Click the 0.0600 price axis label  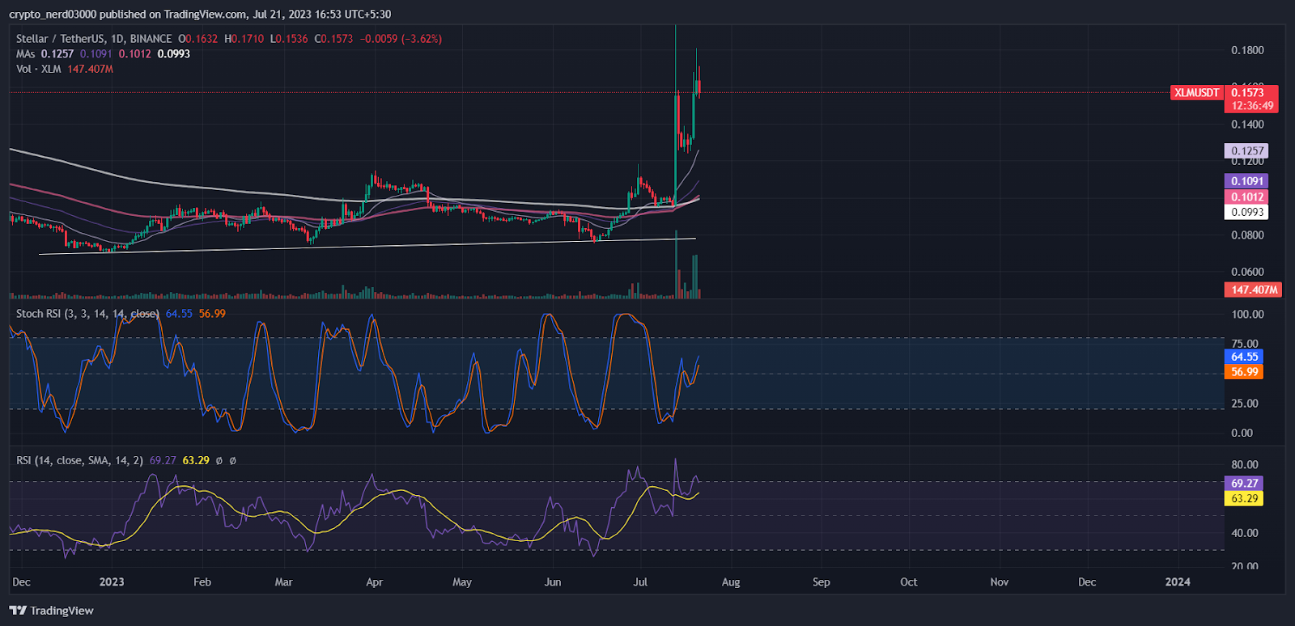pos(1247,272)
